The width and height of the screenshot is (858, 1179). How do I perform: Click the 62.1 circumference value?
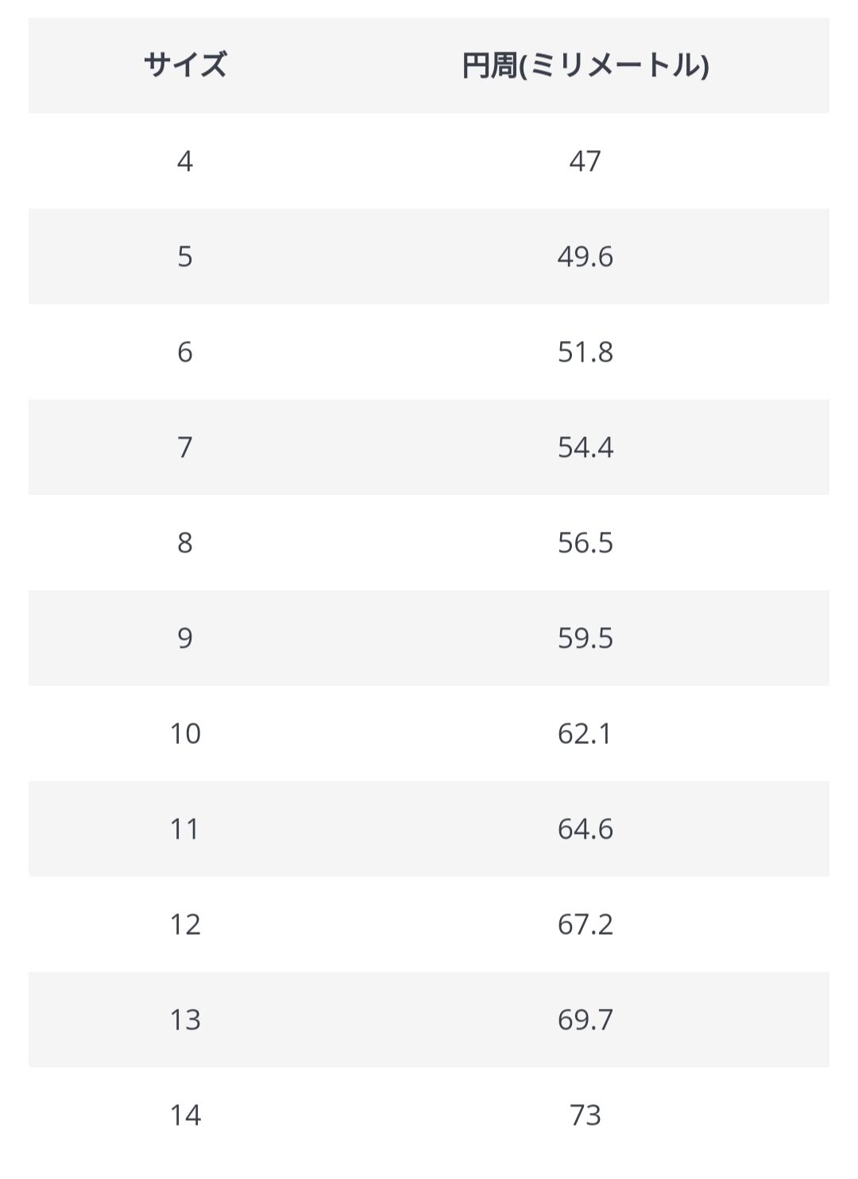[x=586, y=734]
